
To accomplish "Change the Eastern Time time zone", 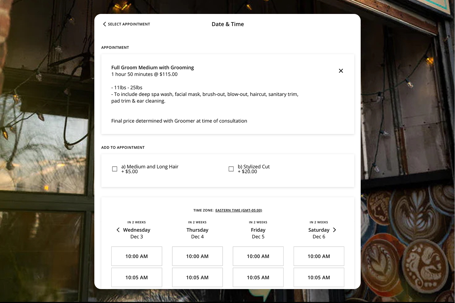I will (239, 210).
